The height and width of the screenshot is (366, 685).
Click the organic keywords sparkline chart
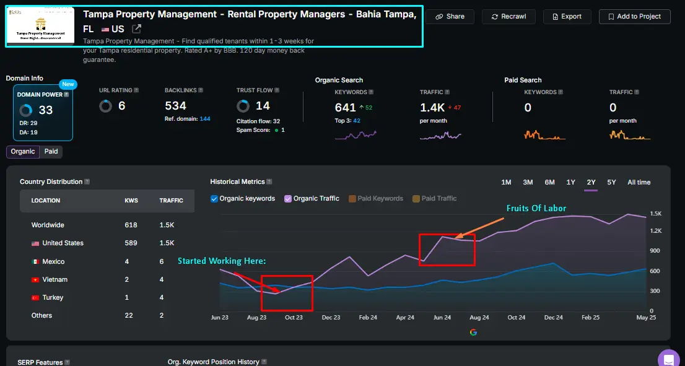tap(356, 135)
